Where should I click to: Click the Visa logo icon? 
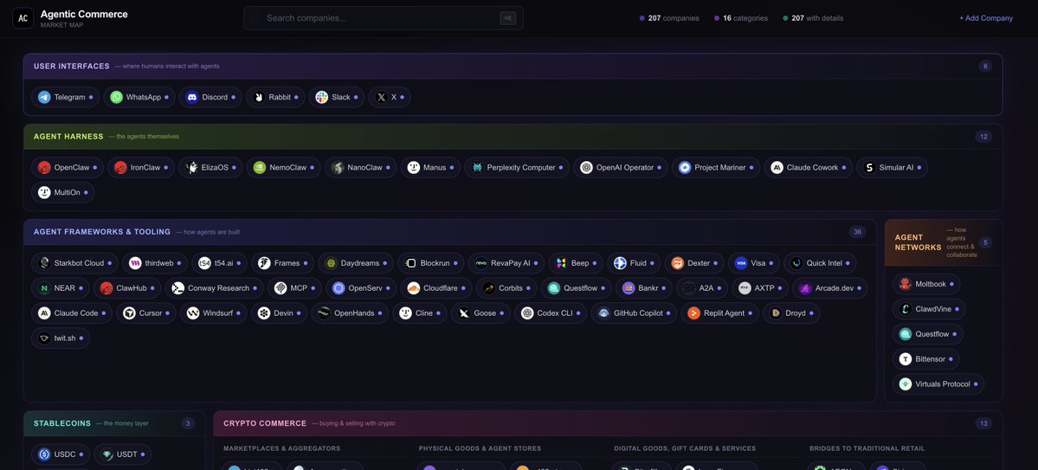tap(741, 263)
